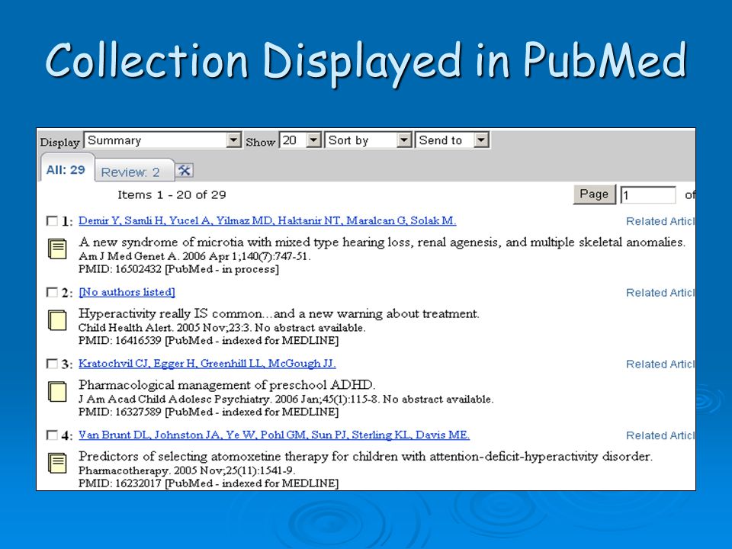The image size is (732, 549).
Task: Open abstract icon for microtia syndrome article
Action: point(57,249)
